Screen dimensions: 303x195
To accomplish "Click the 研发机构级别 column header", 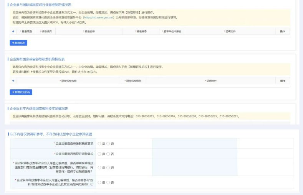I will coord(133,81).
